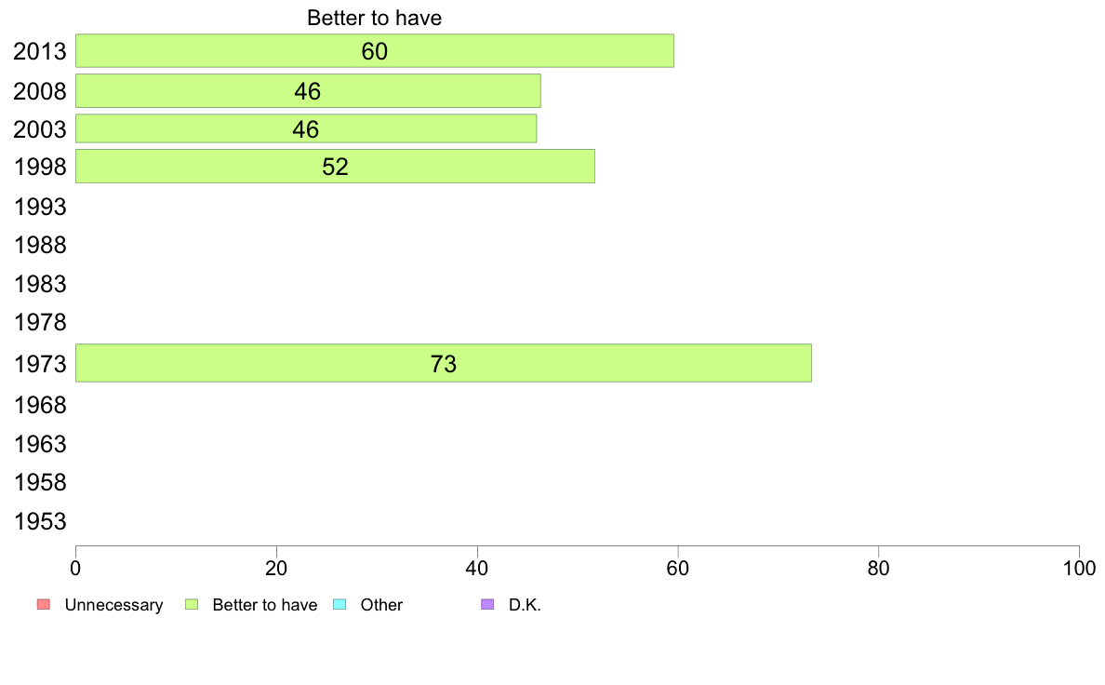The image size is (1105, 685).
Task: Click the 1968 year axis label
Action: (40, 405)
